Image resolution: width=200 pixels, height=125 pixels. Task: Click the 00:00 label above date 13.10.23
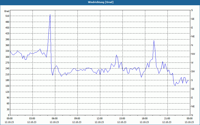click(x=190, y=118)
